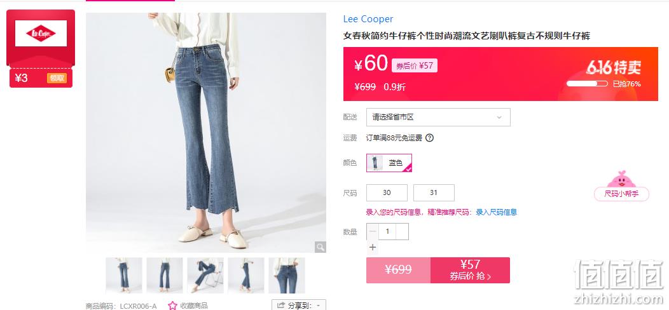669x310 pixels.
Task: View the last close-up waist thumbnail
Action: coord(287,276)
